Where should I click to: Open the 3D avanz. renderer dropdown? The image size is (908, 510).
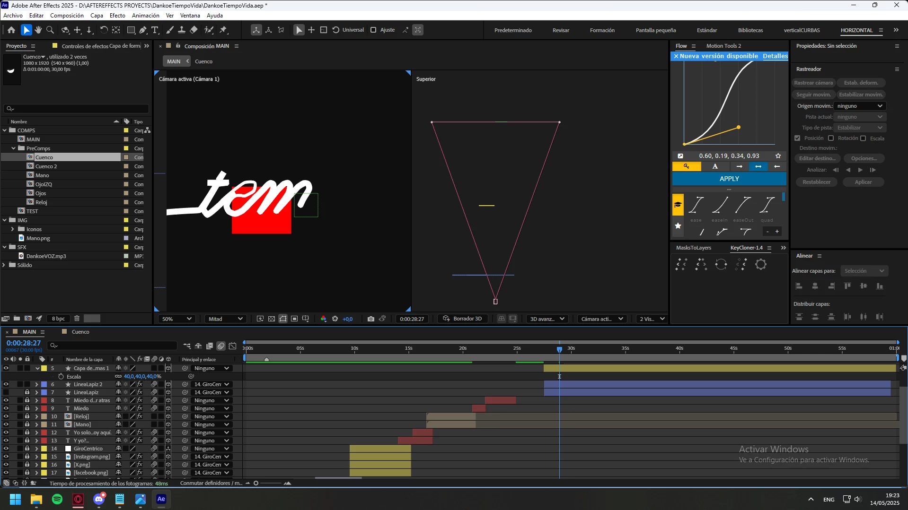547,319
